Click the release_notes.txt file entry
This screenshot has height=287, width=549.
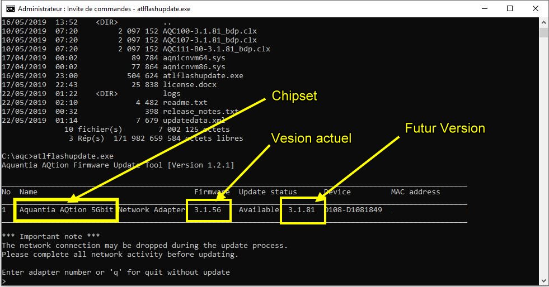click(x=196, y=112)
